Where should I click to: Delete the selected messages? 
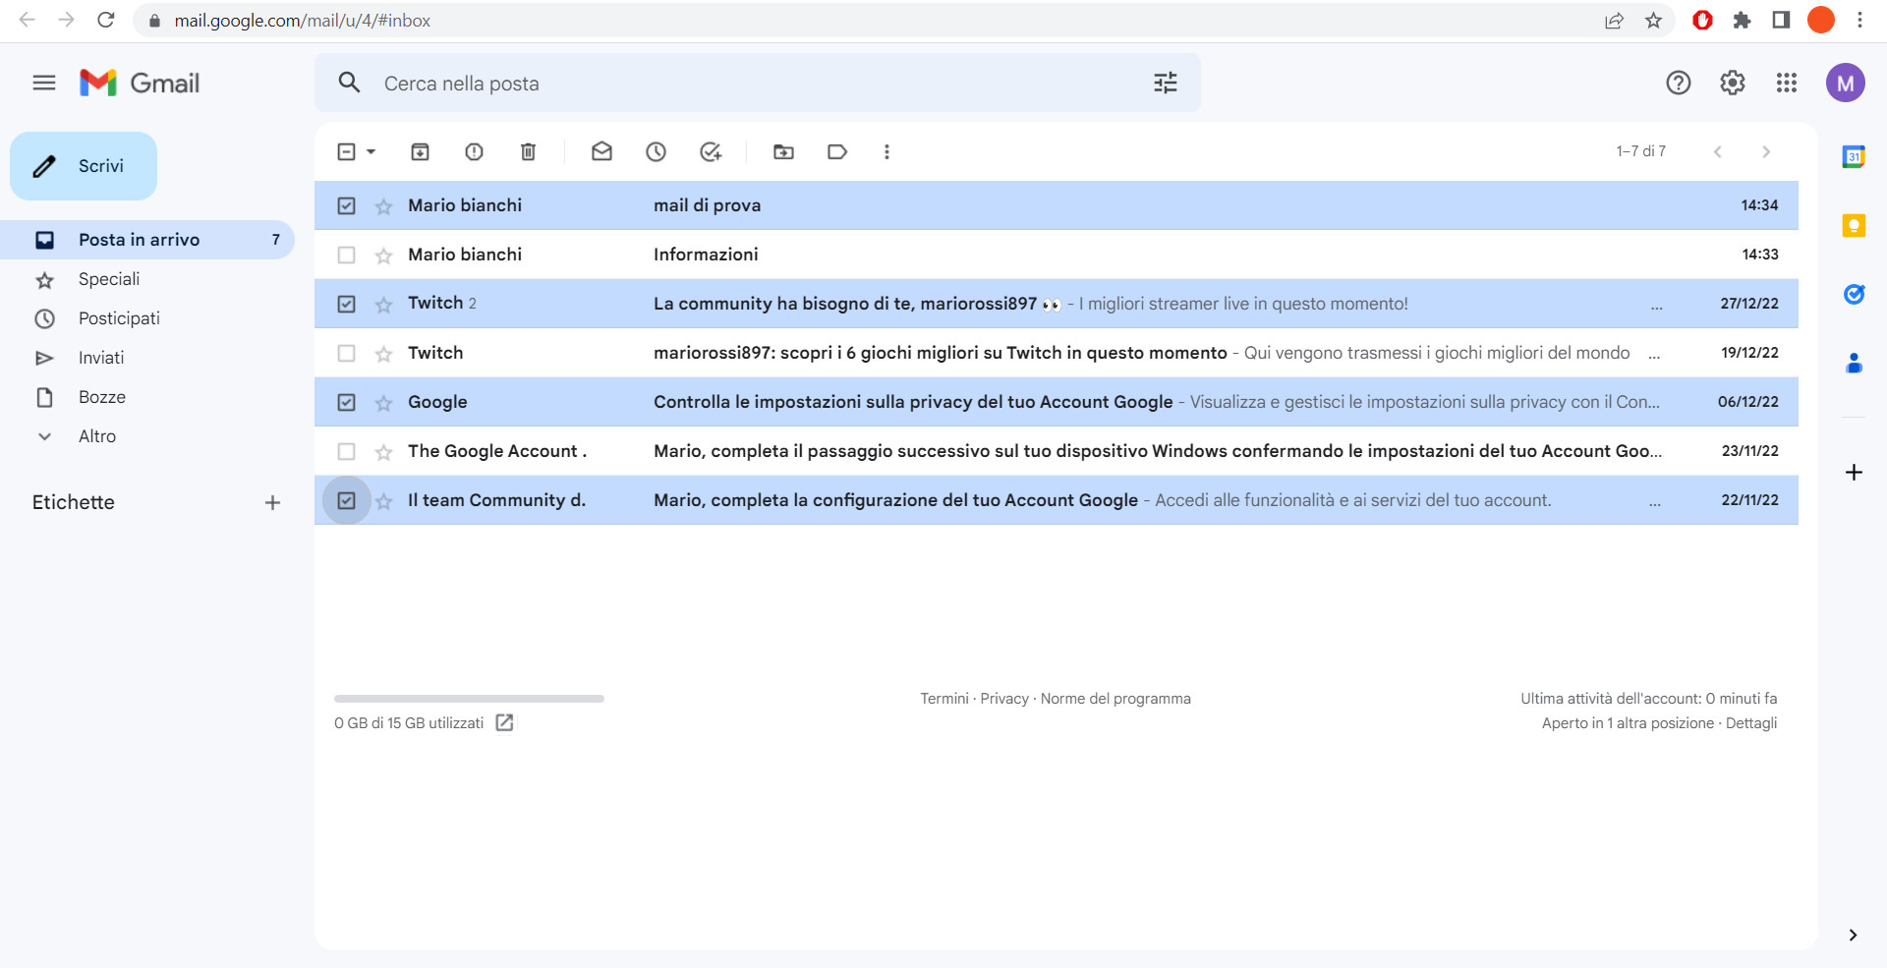click(528, 151)
